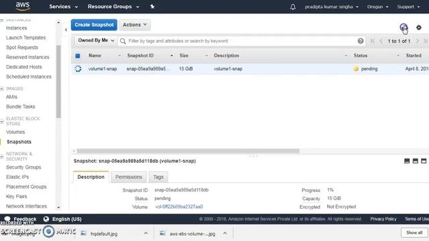Click the language globe icon
Image resolution: width=429 pixels, height=241 pixels.
(46, 219)
